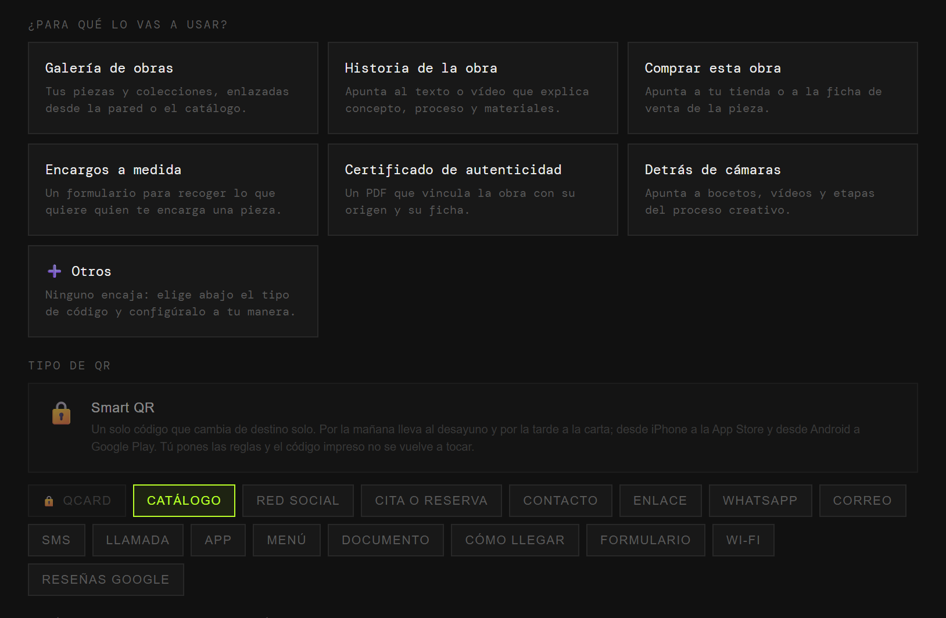The image size is (946, 618).
Task: Choose the Certificado de autenticidad card
Action: pos(473,189)
